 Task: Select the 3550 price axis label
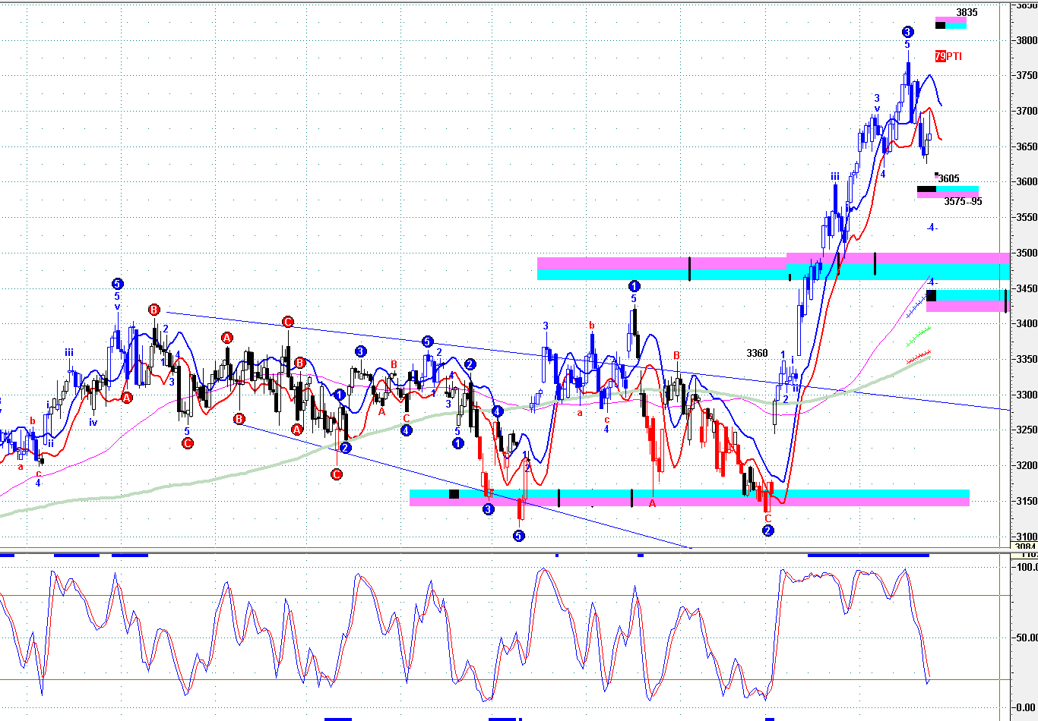[x=1026, y=218]
